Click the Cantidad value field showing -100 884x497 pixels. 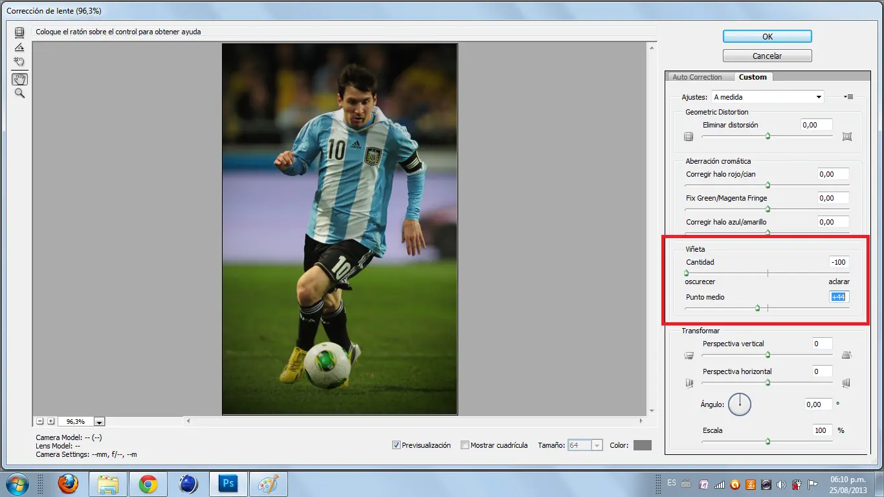(839, 262)
